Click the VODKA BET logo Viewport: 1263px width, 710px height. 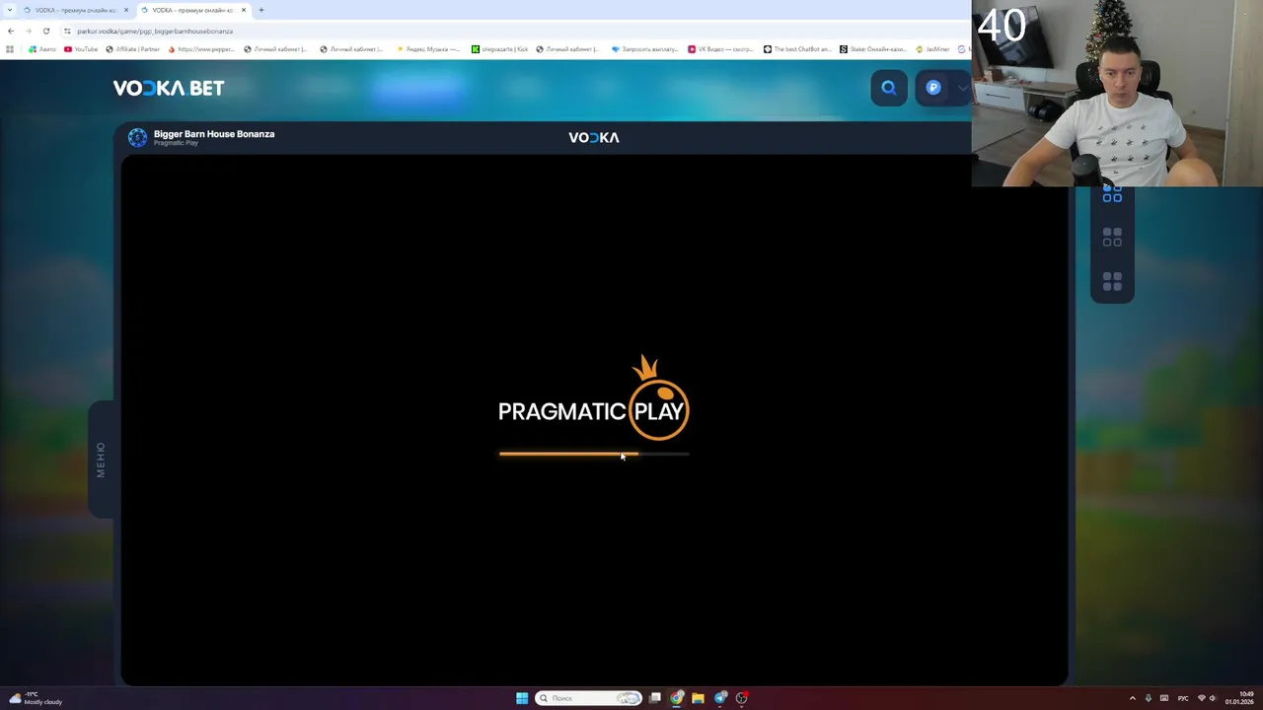pyautogui.click(x=169, y=88)
